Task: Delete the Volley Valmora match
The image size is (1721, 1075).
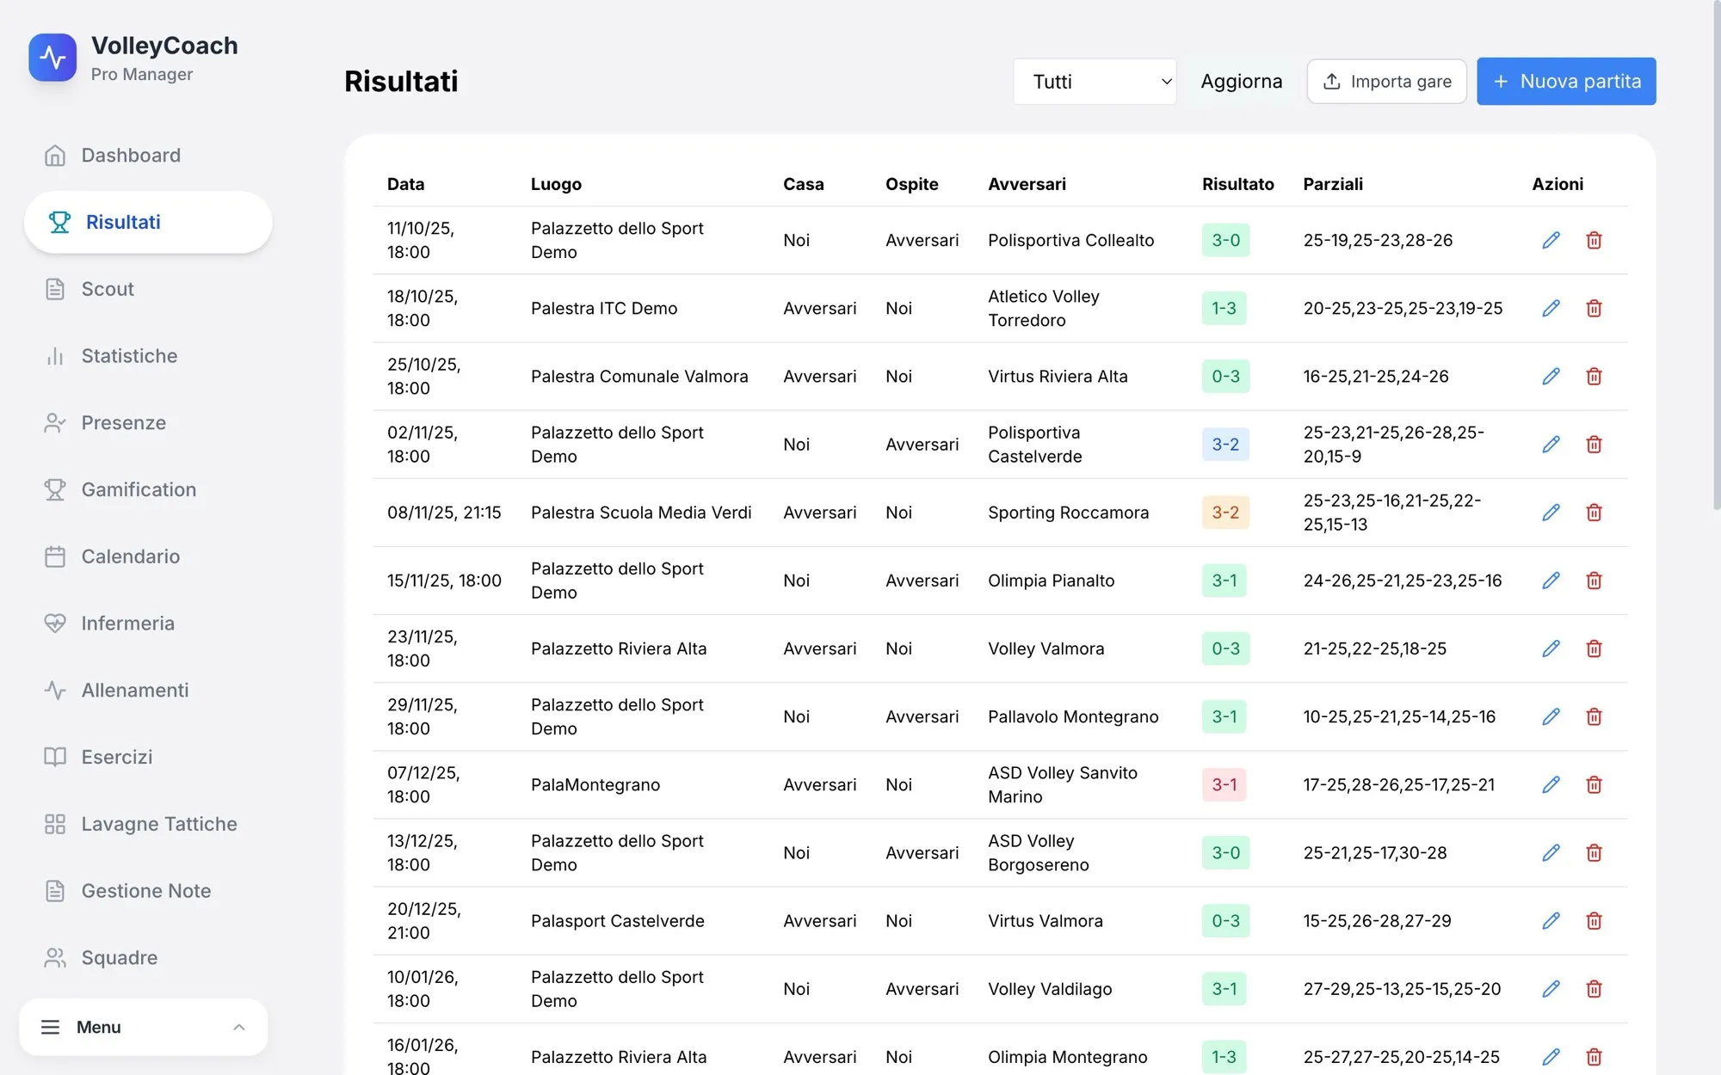Action: [x=1594, y=648]
